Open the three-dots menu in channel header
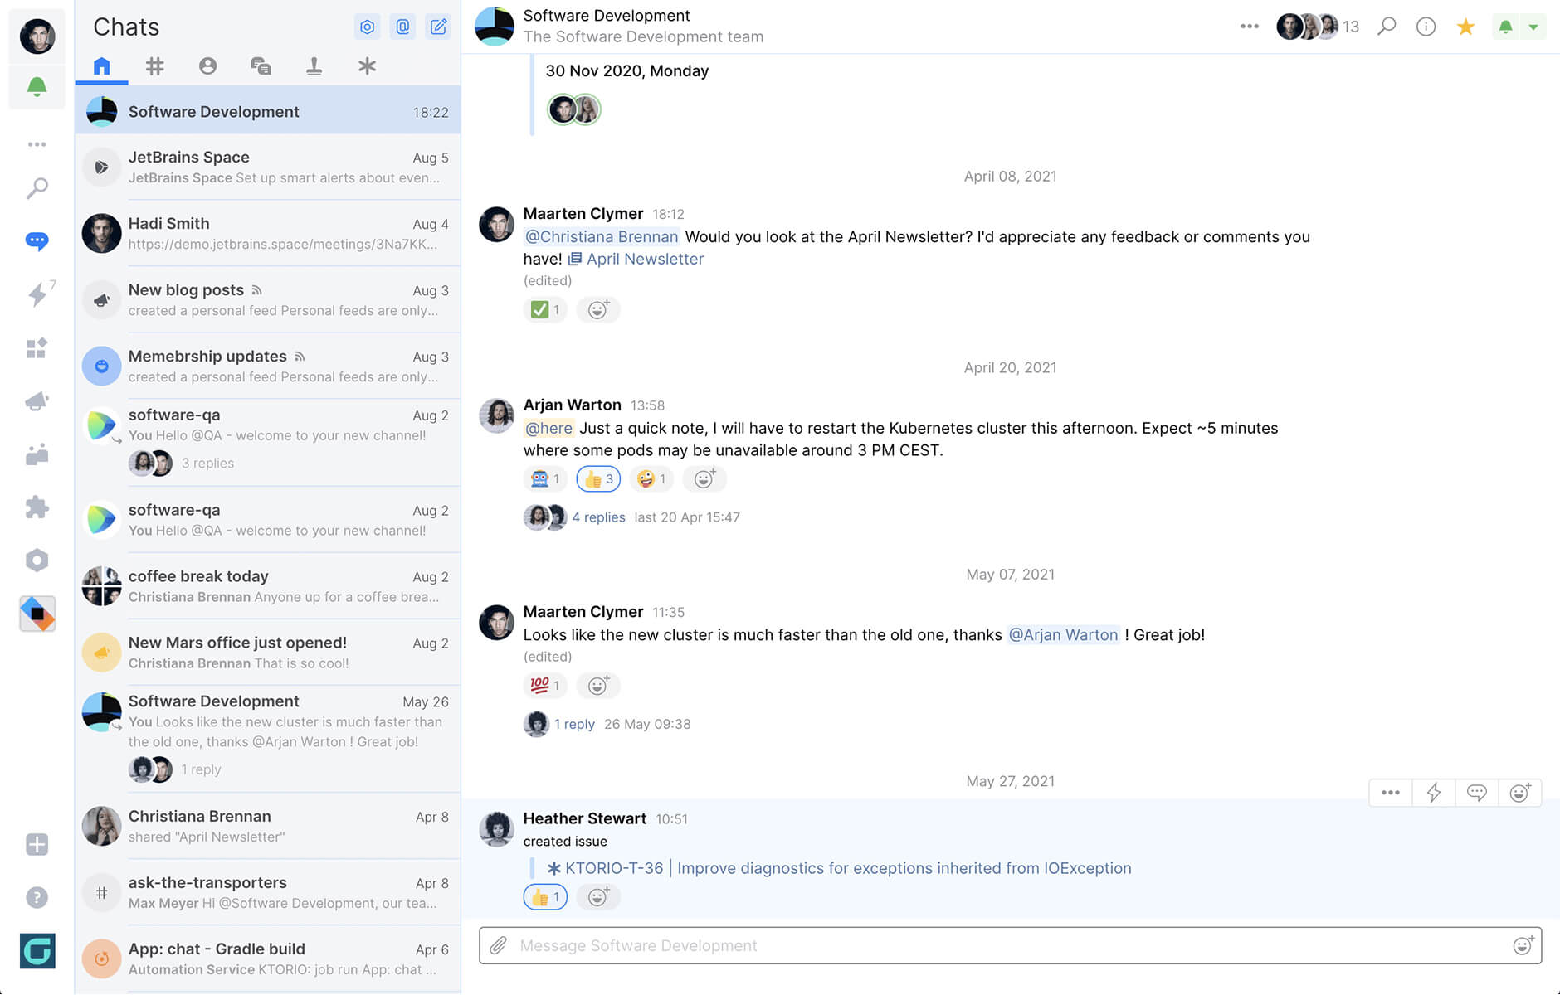This screenshot has height=995, width=1560. click(1249, 27)
